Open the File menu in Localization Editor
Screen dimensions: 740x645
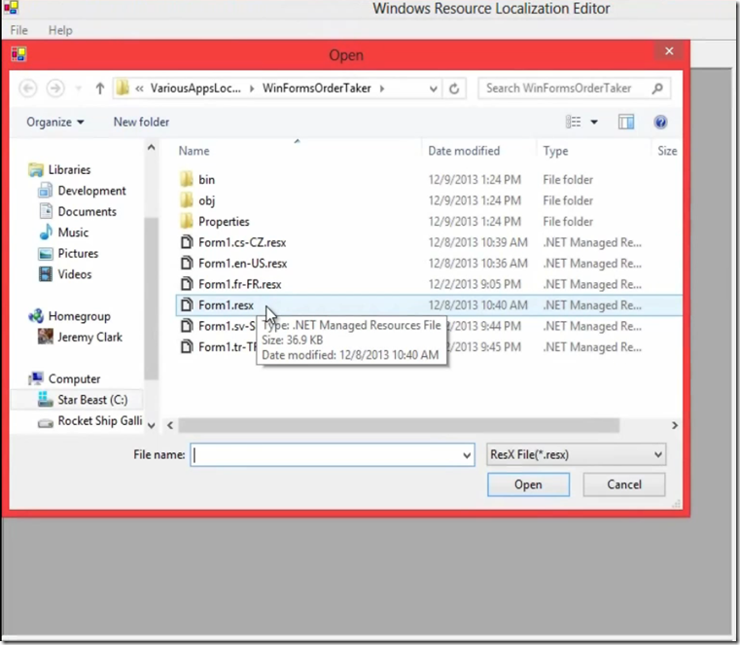[x=18, y=30]
